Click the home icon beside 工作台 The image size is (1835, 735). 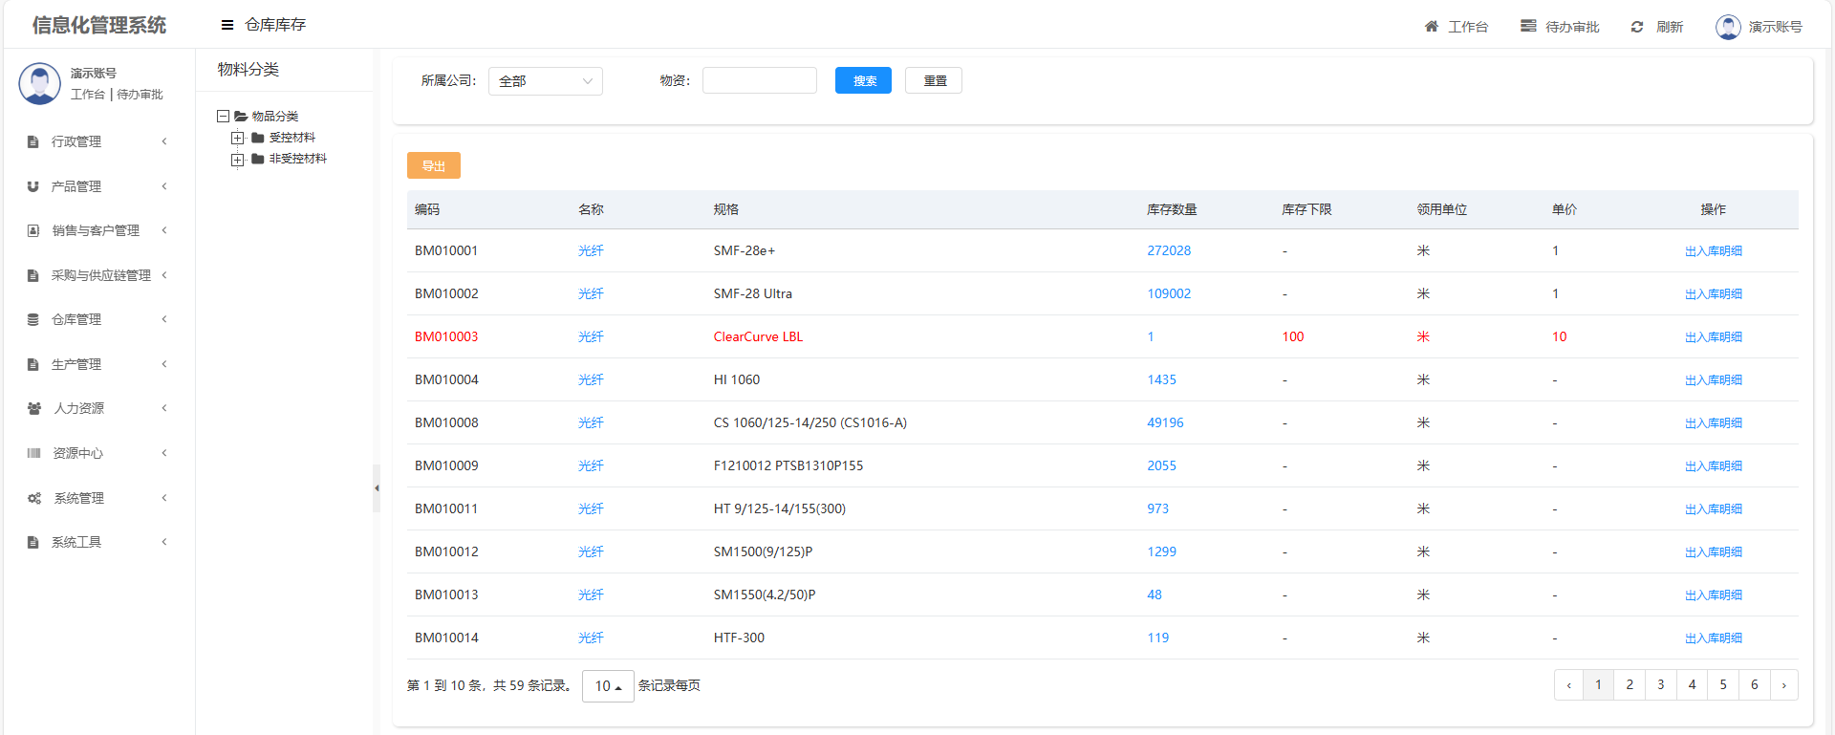[x=1431, y=27]
